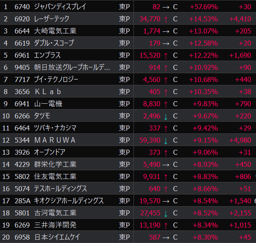This screenshot has width=256, height=243.
Task: Click the green down arrow for MARUWA
Action: click(166, 140)
